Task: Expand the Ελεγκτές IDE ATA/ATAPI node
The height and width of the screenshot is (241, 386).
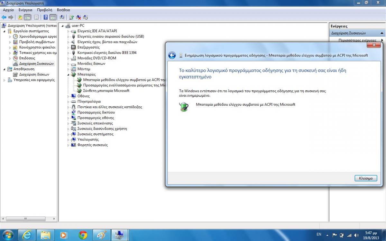Action: coord(69,31)
